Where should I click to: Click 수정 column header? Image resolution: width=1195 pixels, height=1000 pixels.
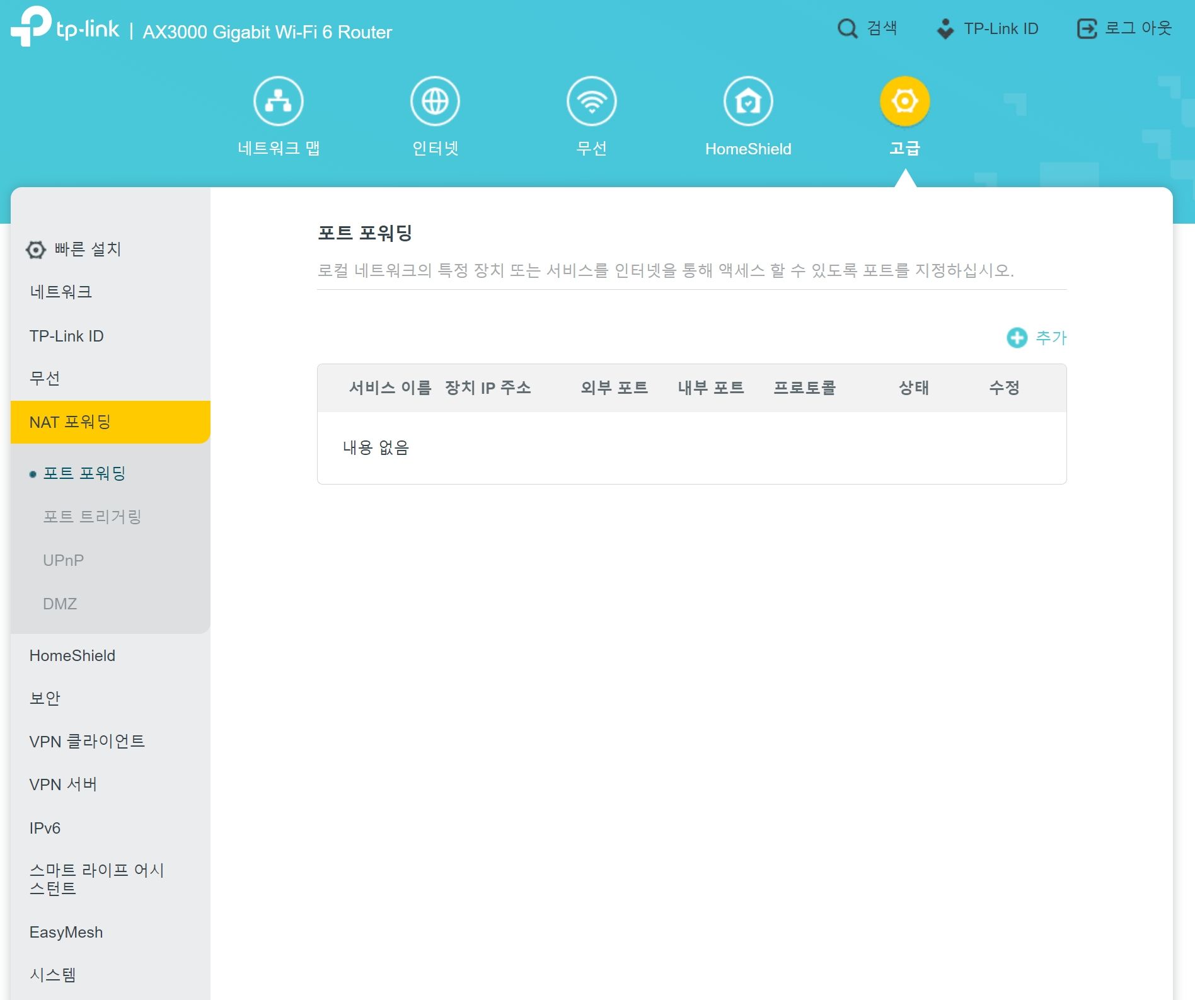click(1005, 388)
